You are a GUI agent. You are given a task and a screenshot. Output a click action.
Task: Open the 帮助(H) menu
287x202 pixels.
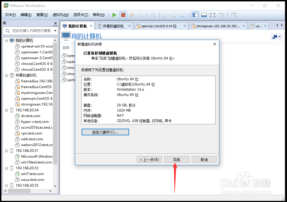(99, 15)
